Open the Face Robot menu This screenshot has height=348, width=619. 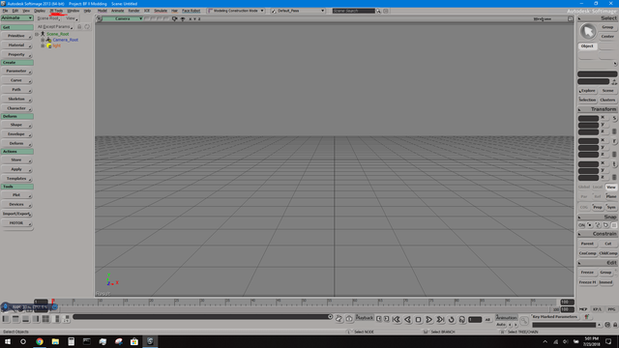pyautogui.click(x=192, y=11)
